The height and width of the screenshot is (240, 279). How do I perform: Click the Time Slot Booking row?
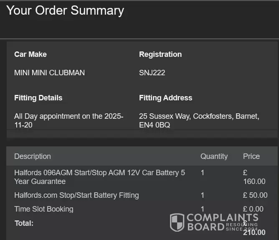[x=44, y=209]
